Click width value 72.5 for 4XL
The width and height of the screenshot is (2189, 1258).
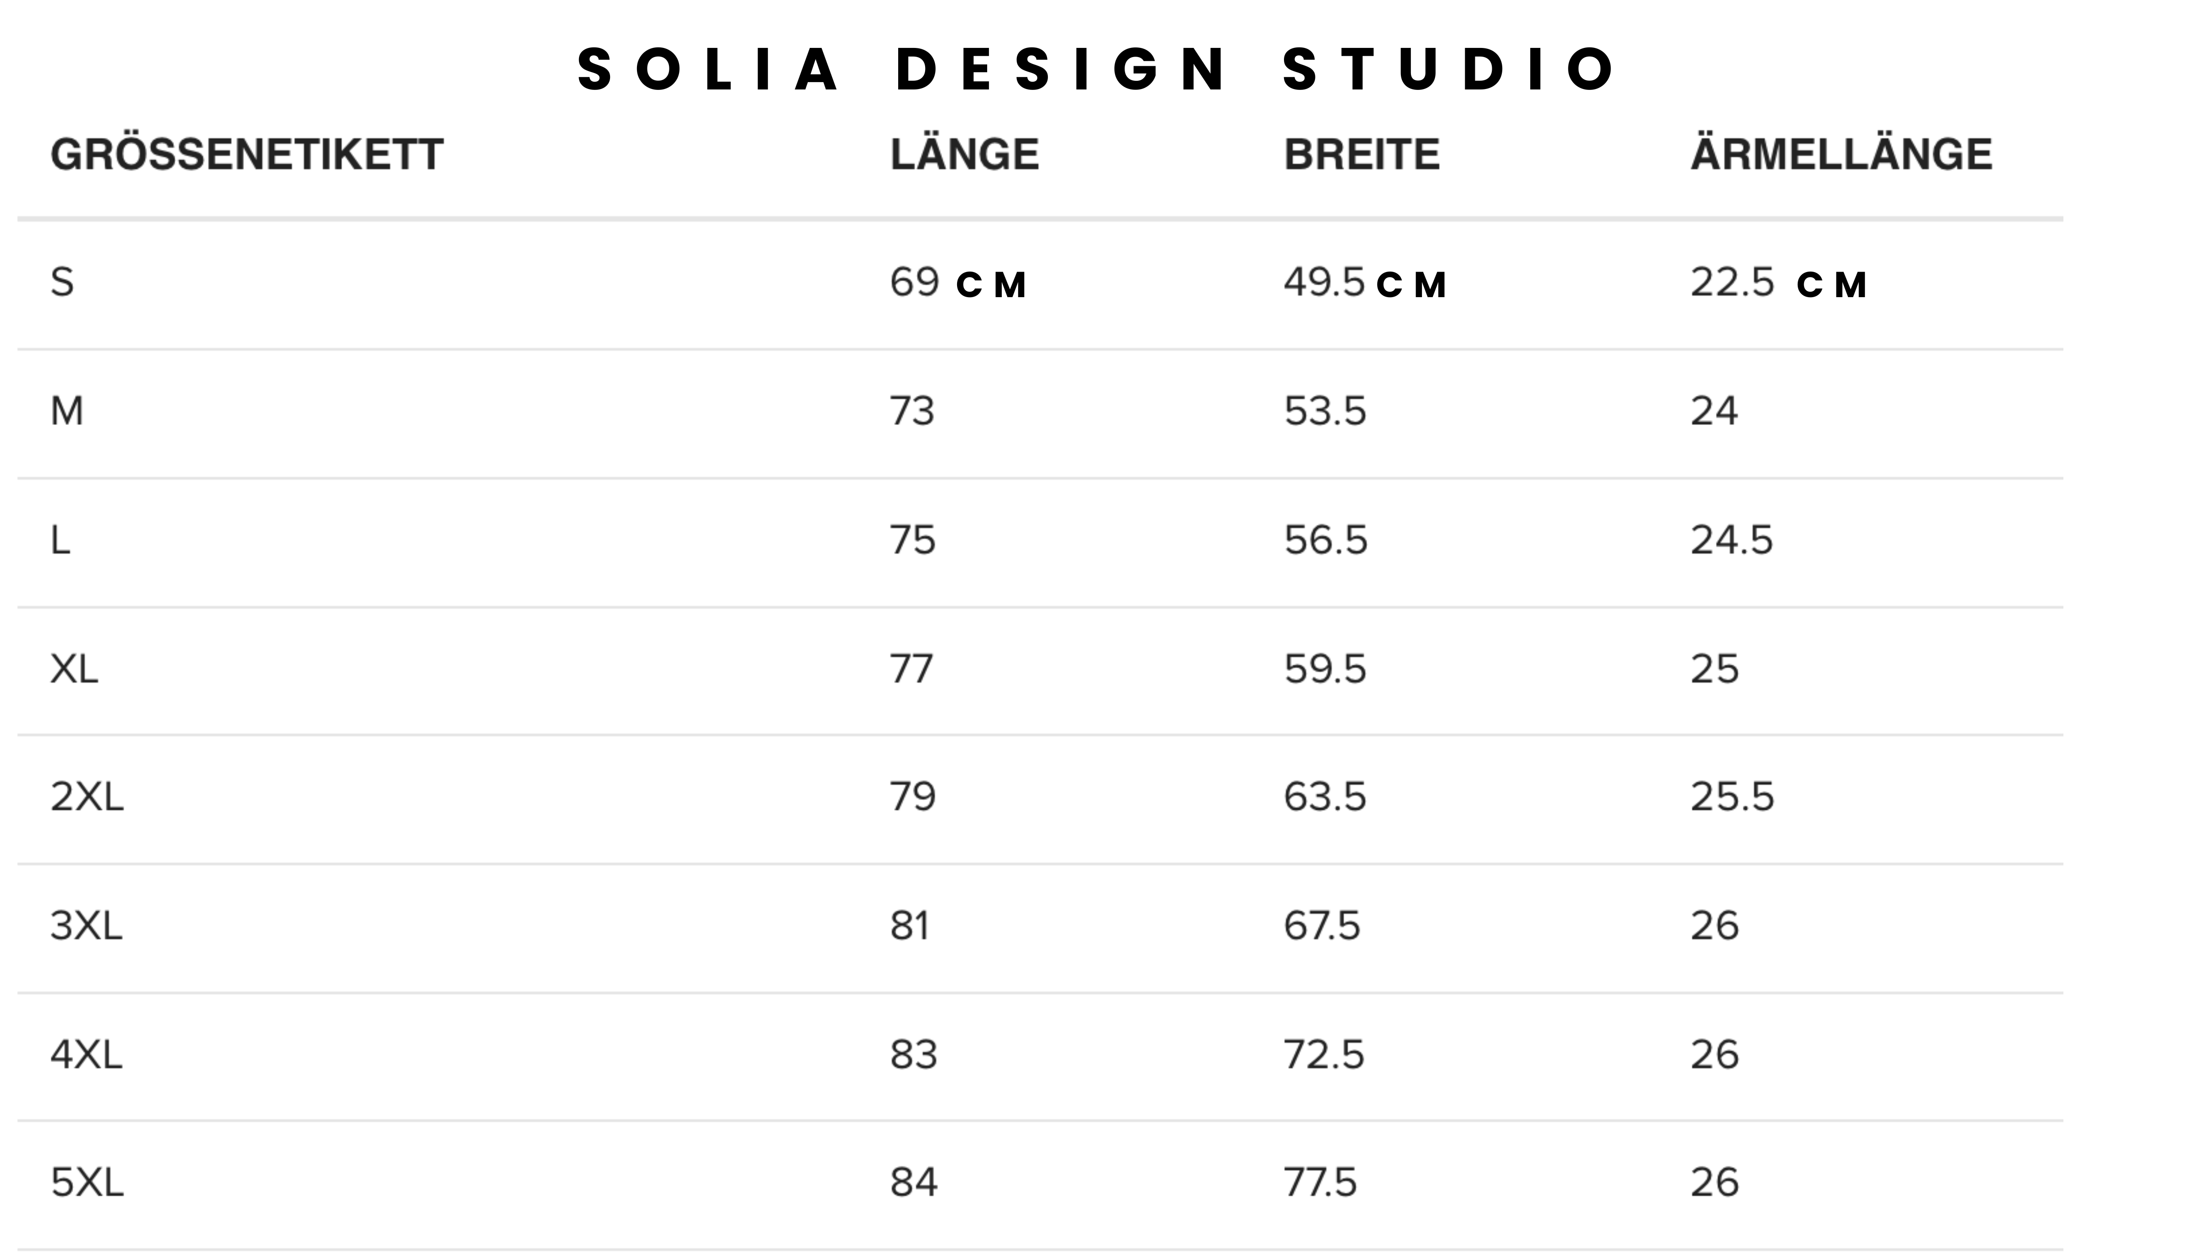tap(1324, 1055)
